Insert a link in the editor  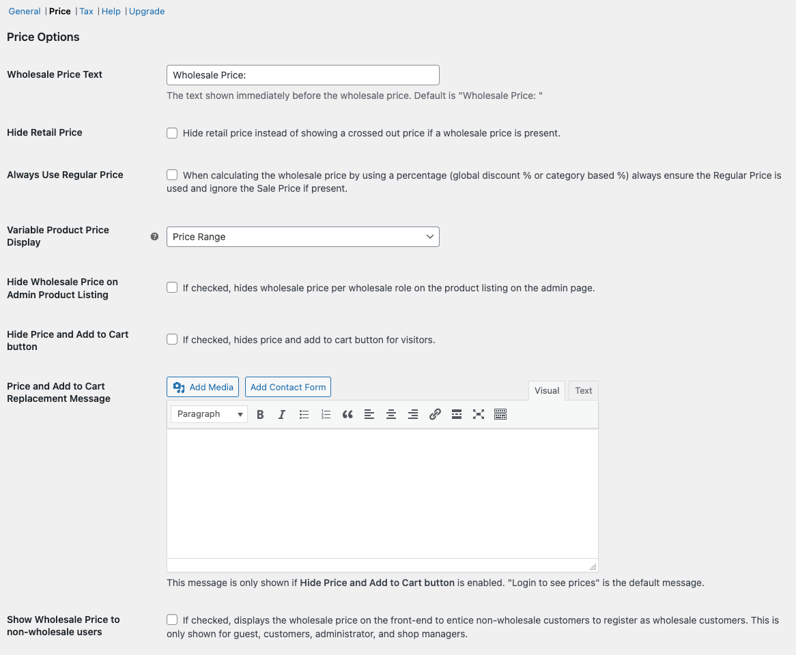[435, 414]
